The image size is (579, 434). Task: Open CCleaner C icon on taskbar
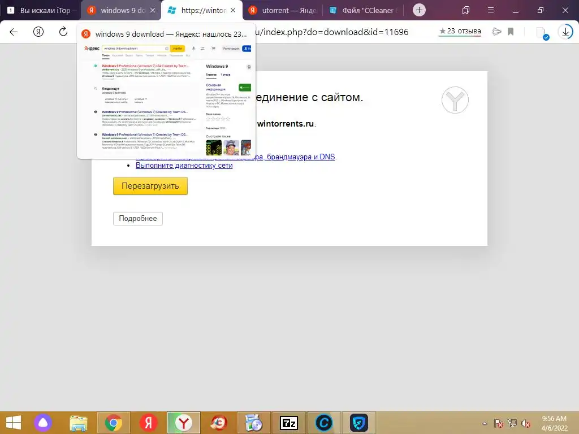[x=324, y=423]
